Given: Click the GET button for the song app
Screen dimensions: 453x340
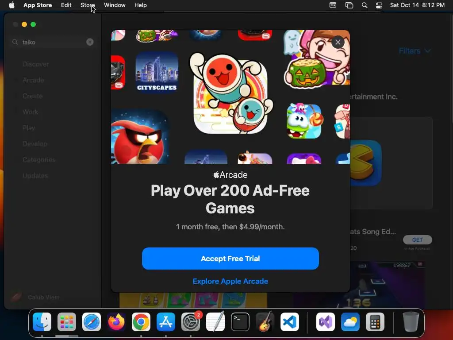Looking at the screenshot, I should click(x=418, y=240).
